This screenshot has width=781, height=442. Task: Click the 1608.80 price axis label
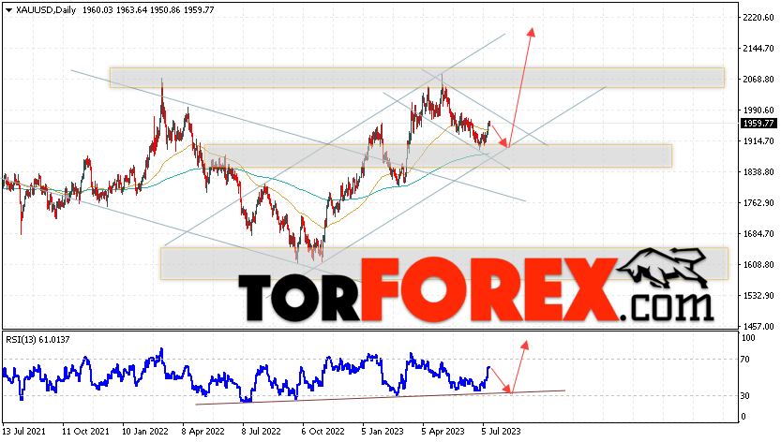(758, 265)
